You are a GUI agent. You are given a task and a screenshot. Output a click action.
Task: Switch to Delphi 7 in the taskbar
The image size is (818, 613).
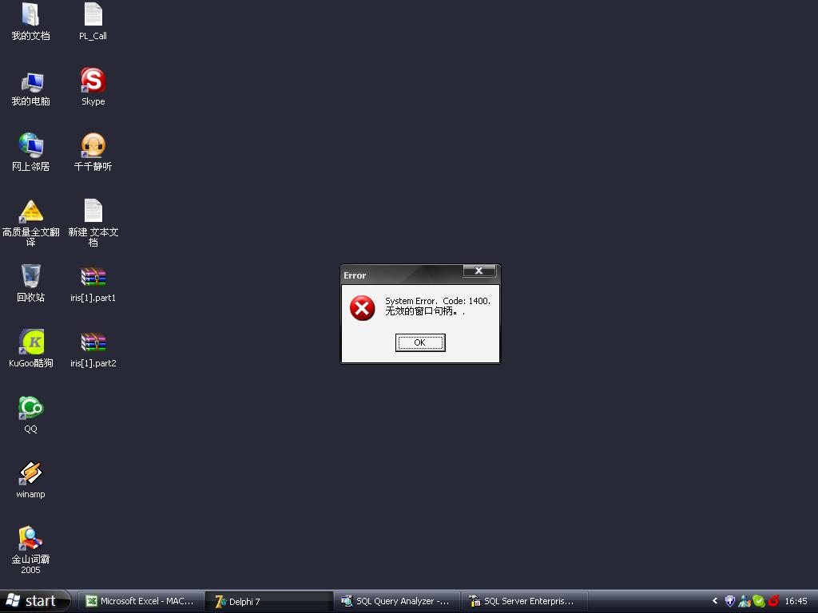point(268,601)
